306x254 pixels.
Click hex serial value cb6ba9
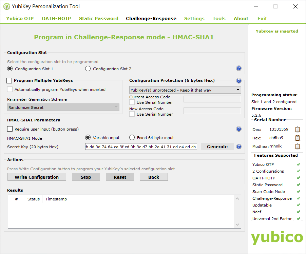276,138
